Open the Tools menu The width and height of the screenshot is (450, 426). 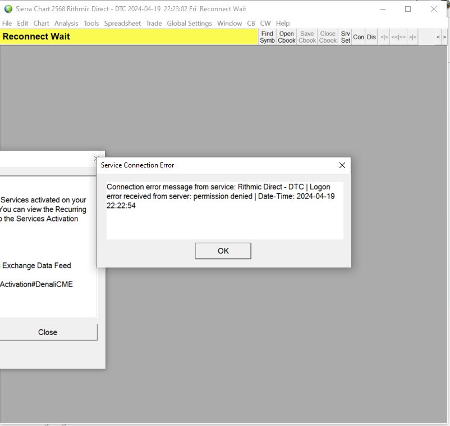click(x=91, y=23)
